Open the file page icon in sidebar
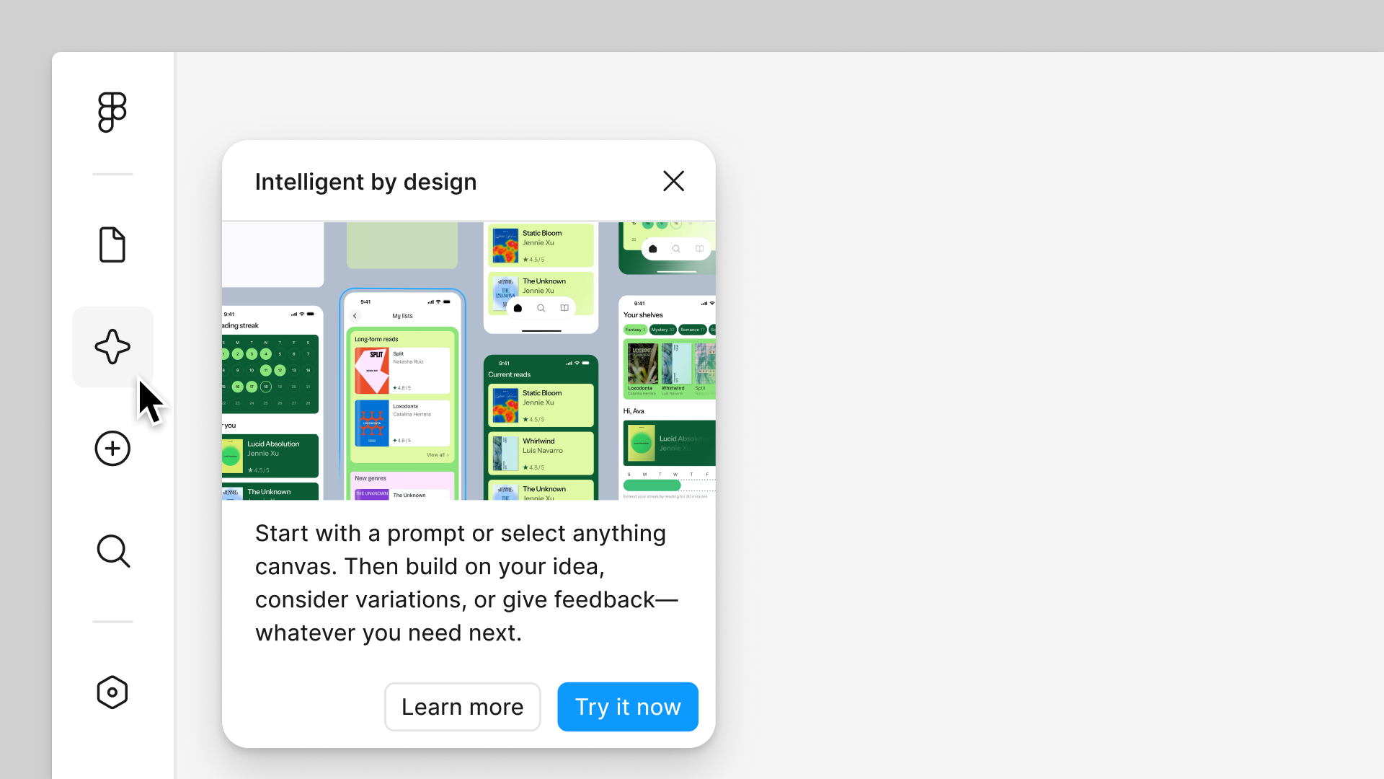 pos(112,245)
